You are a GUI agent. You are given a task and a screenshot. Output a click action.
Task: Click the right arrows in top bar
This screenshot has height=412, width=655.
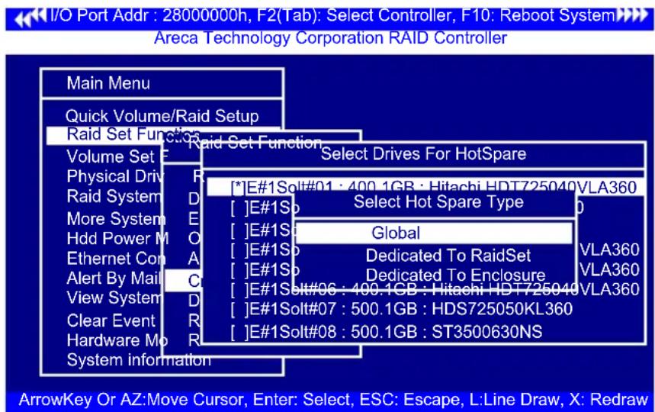click(632, 16)
